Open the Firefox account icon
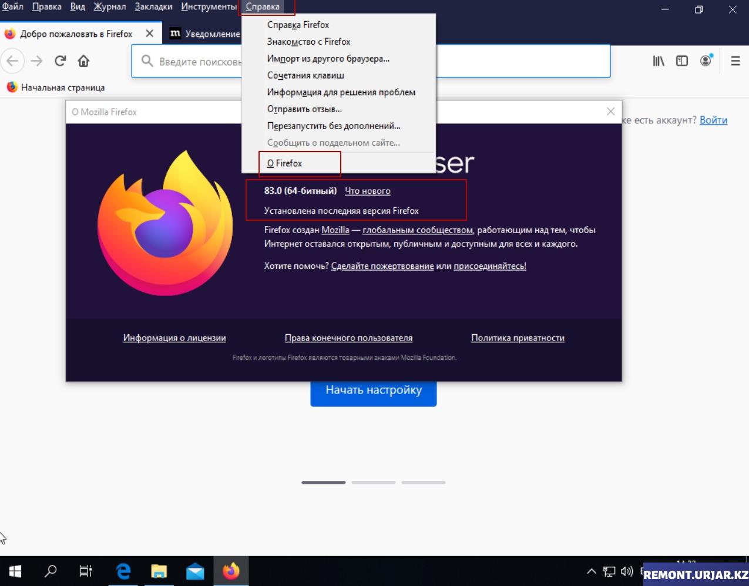This screenshot has width=749, height=586. [706, 60]
